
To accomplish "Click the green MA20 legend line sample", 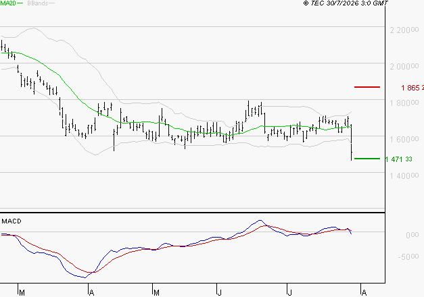I will (20, 3).
